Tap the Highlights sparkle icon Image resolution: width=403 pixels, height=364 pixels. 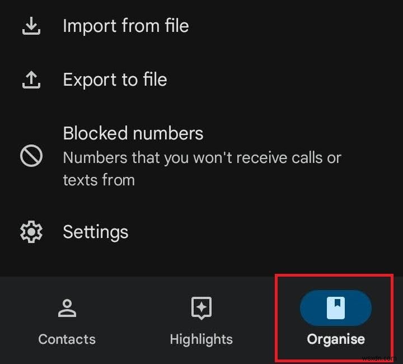[201, 308]
